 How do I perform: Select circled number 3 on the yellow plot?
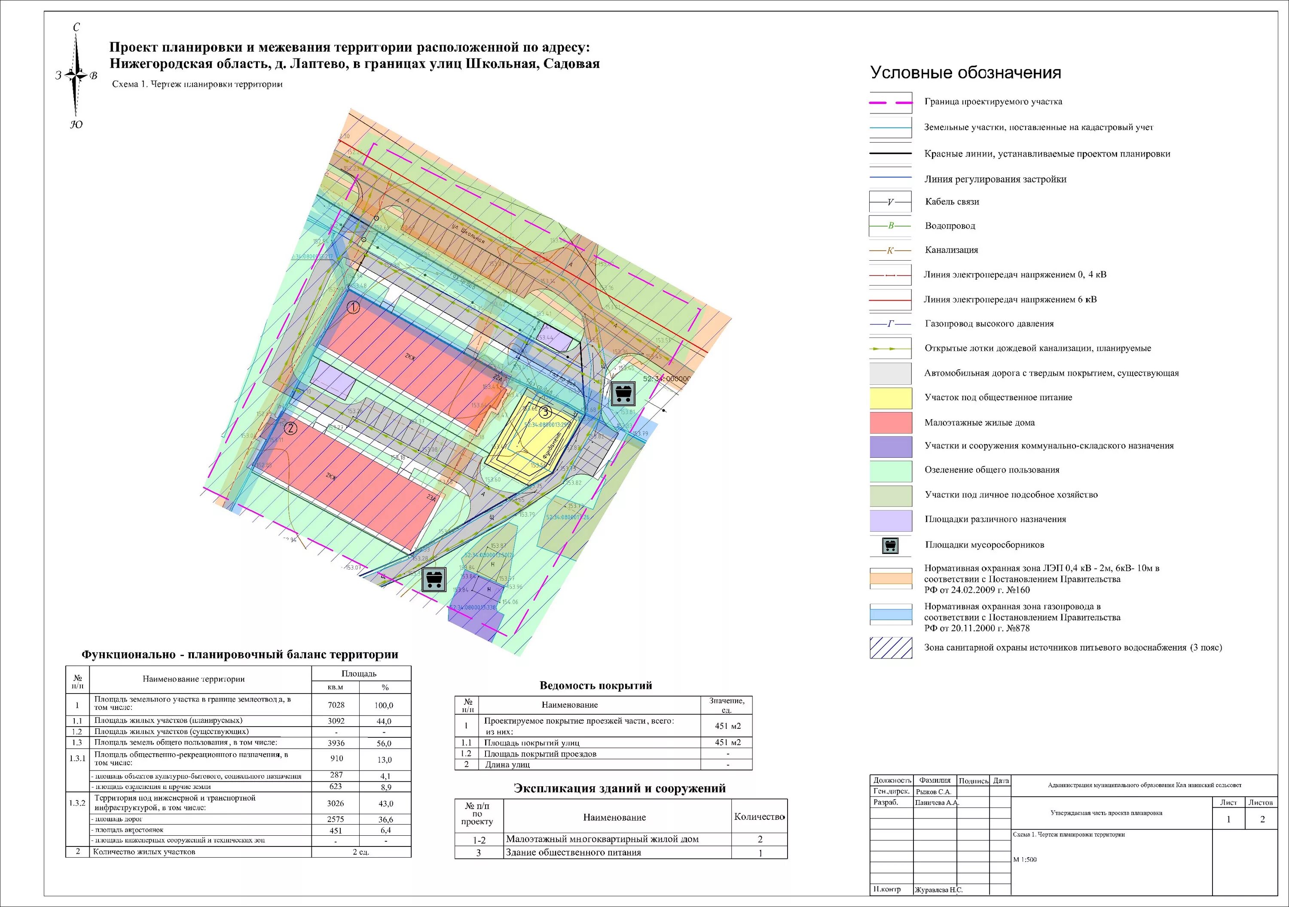point(545,413)
